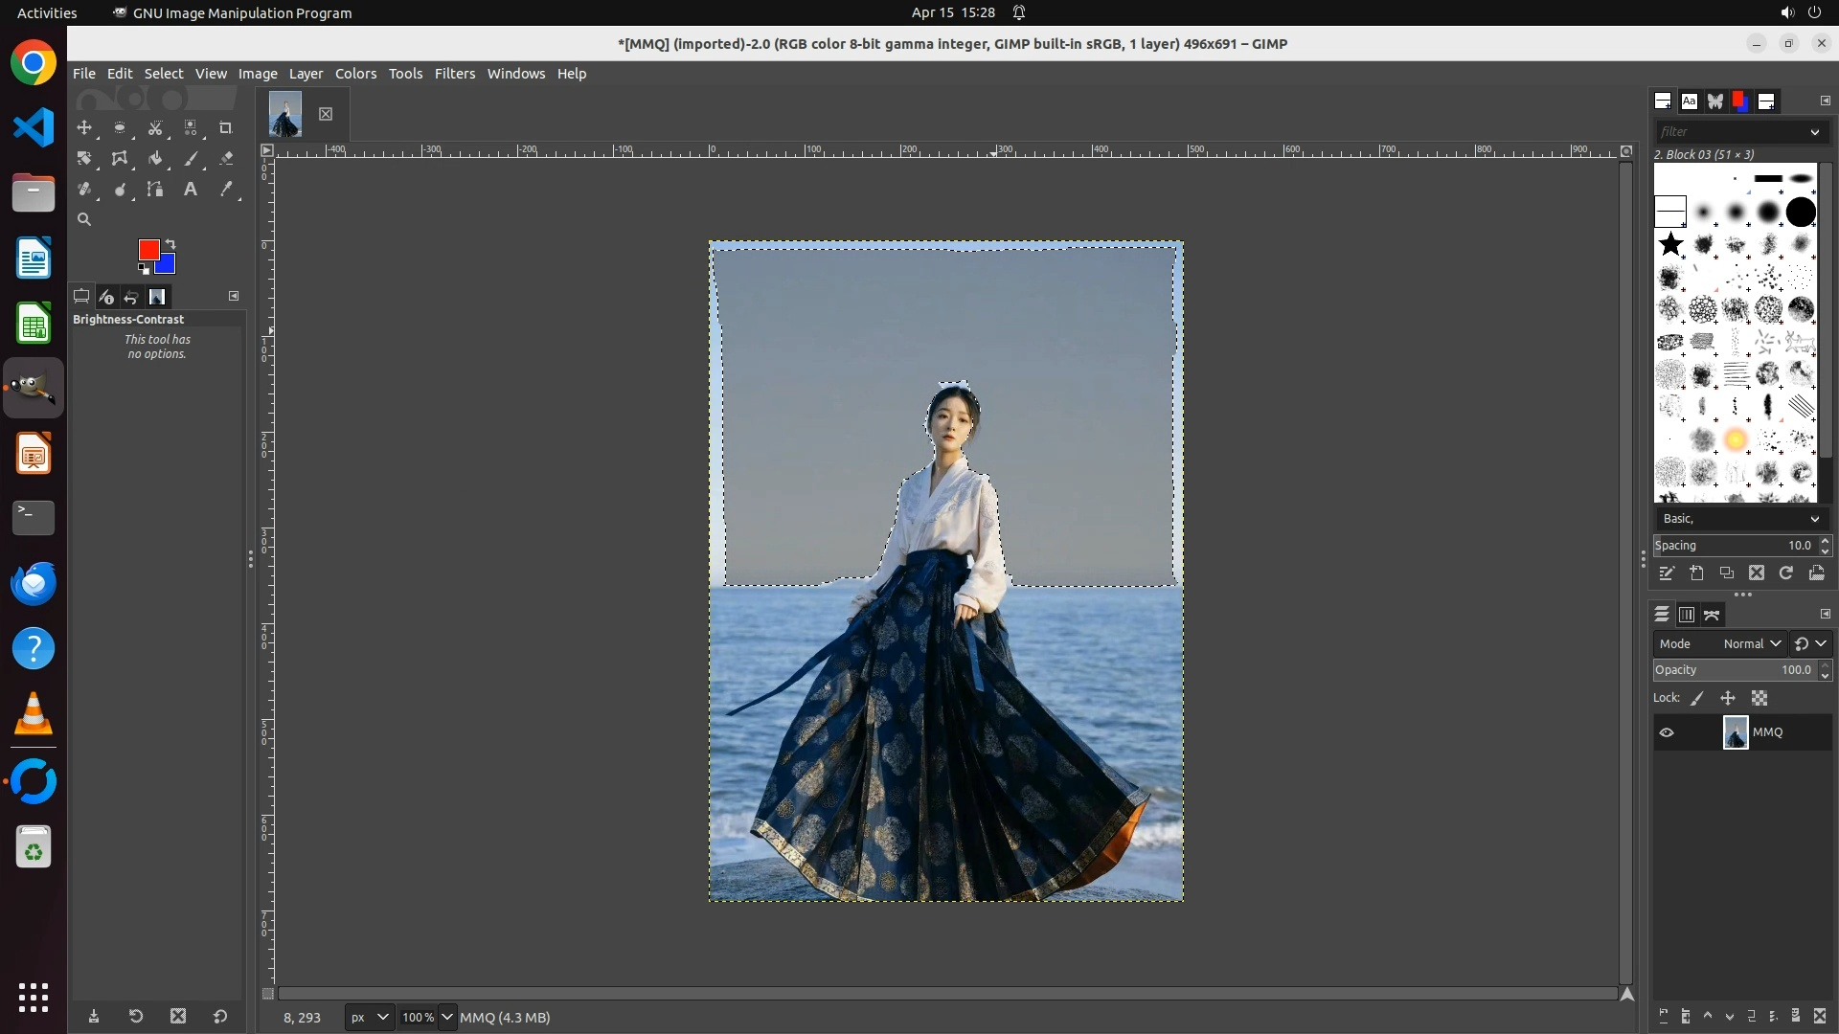Viewport: 1839px width, 1034px height.
Task: Select the Color Picker eyedropper tool
Action: tap(226, 190)
